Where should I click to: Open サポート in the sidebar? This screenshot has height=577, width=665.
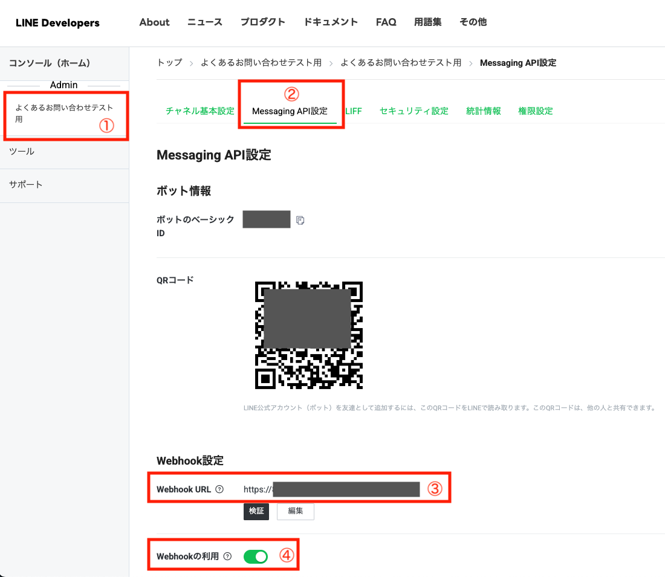click(26, 184)
